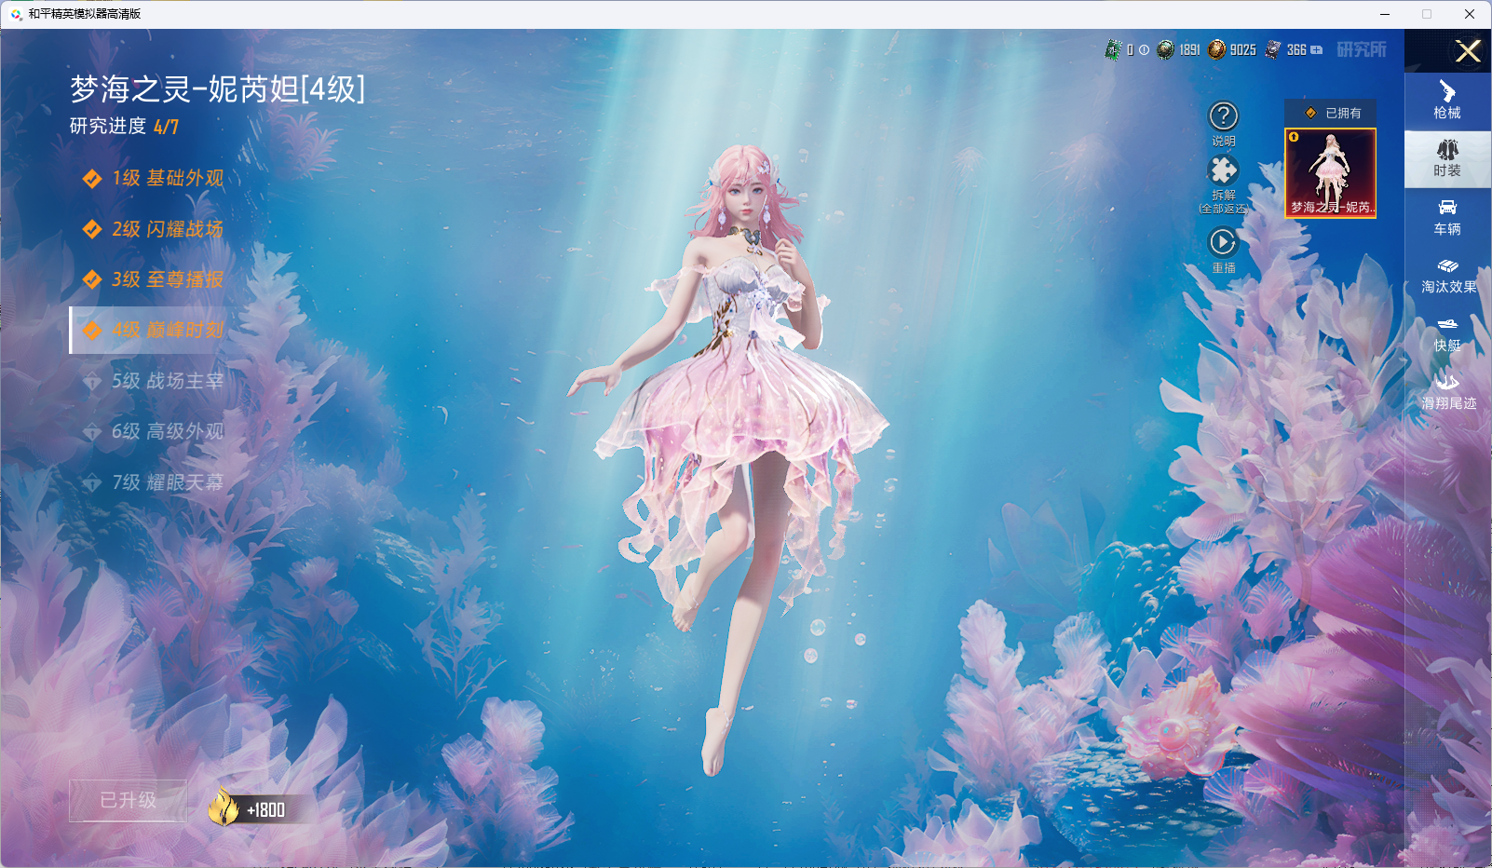Screen dimensions: 1492x868
Task: Select level 2级 闪耀战场
Action: [x=167, y=229]
